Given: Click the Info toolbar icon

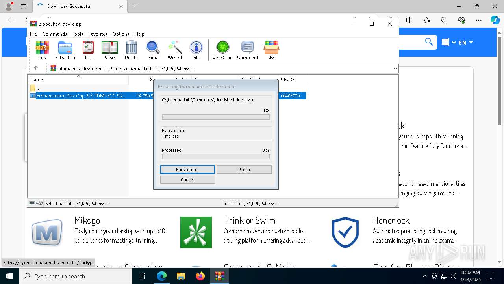Looking at the screenshot, I should coord(196,50).
